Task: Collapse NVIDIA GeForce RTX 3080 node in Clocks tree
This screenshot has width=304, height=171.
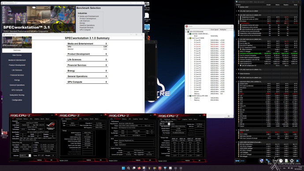Action: 188,96
